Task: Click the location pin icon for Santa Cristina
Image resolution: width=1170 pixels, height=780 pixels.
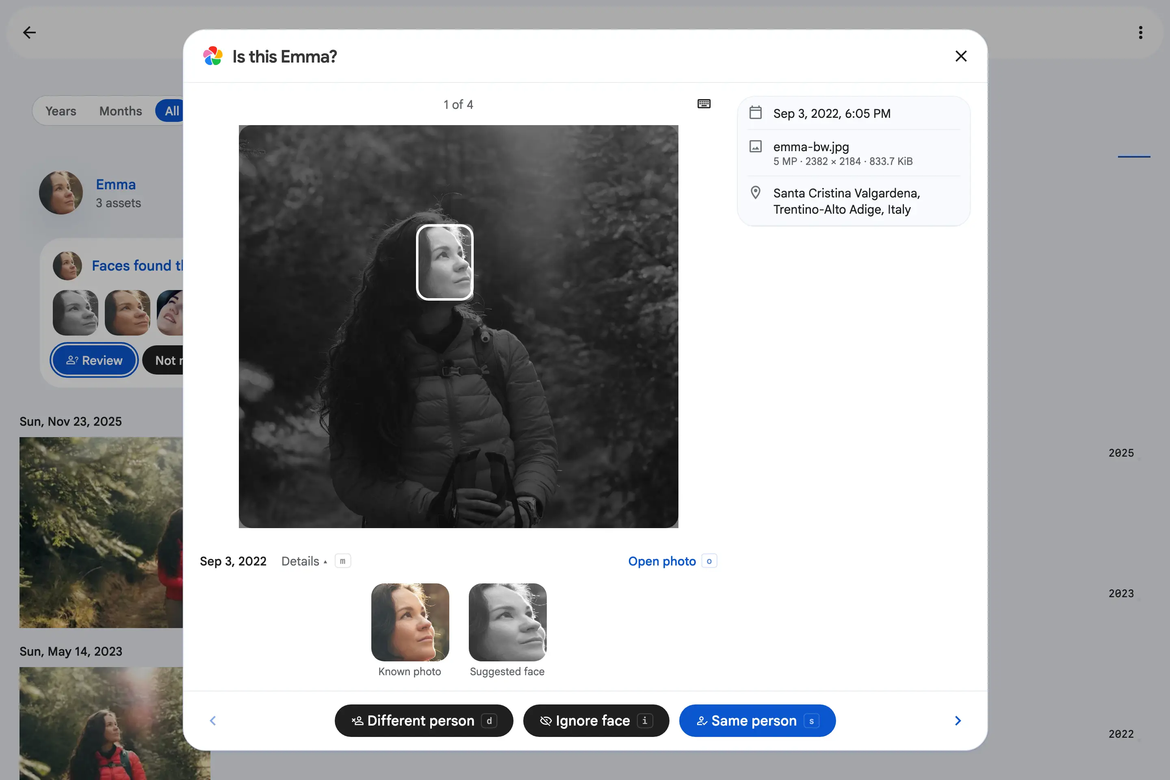Action: click(755, 193)
